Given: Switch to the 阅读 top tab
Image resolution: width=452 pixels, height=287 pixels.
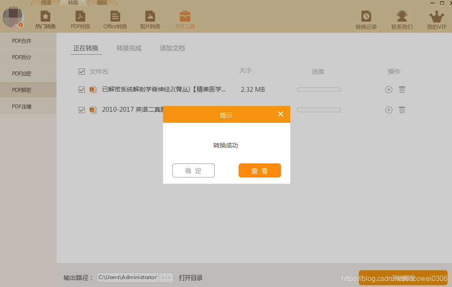Looking at the screenshot, I should point(46,3).
